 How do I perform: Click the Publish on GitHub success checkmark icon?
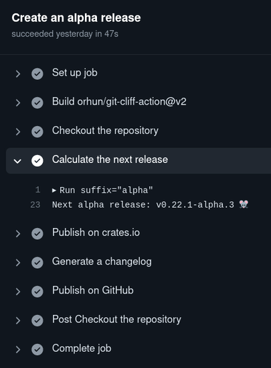coord(37,292)
